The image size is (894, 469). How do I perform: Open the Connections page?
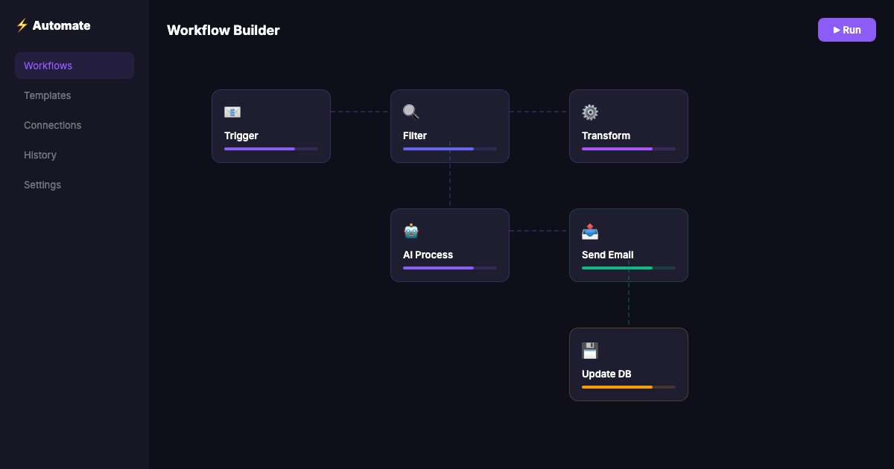click(x=52, y=125)
